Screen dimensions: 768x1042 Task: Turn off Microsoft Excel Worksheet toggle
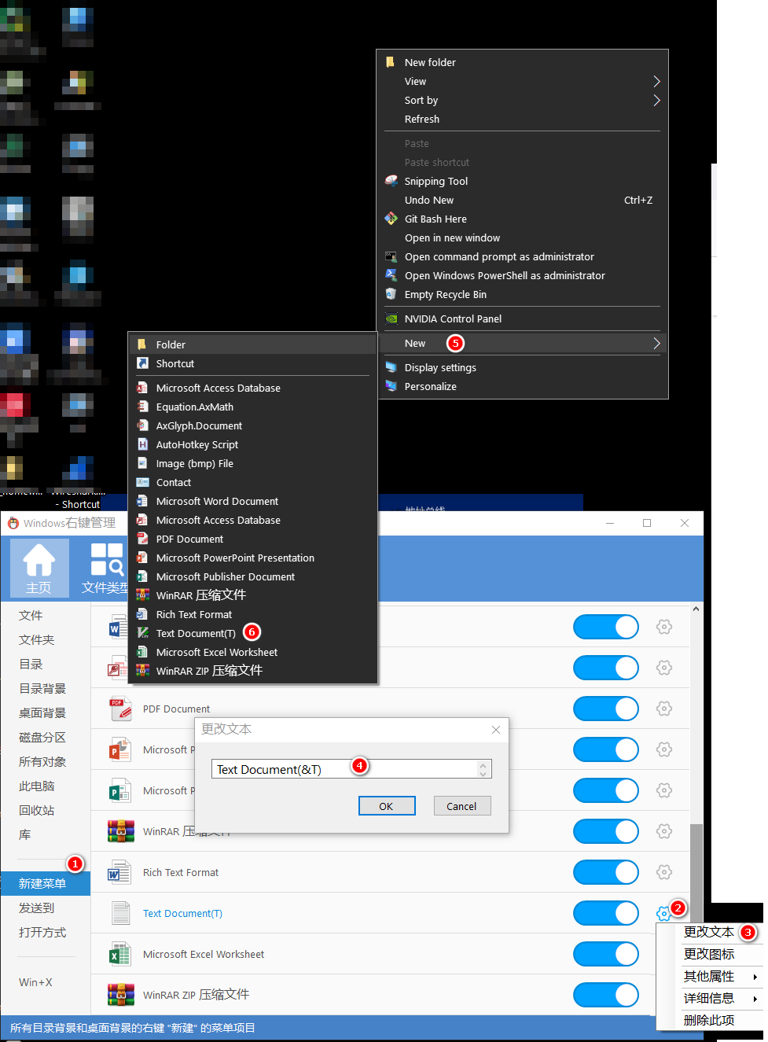pyautogui.click(x=606, y=954)
